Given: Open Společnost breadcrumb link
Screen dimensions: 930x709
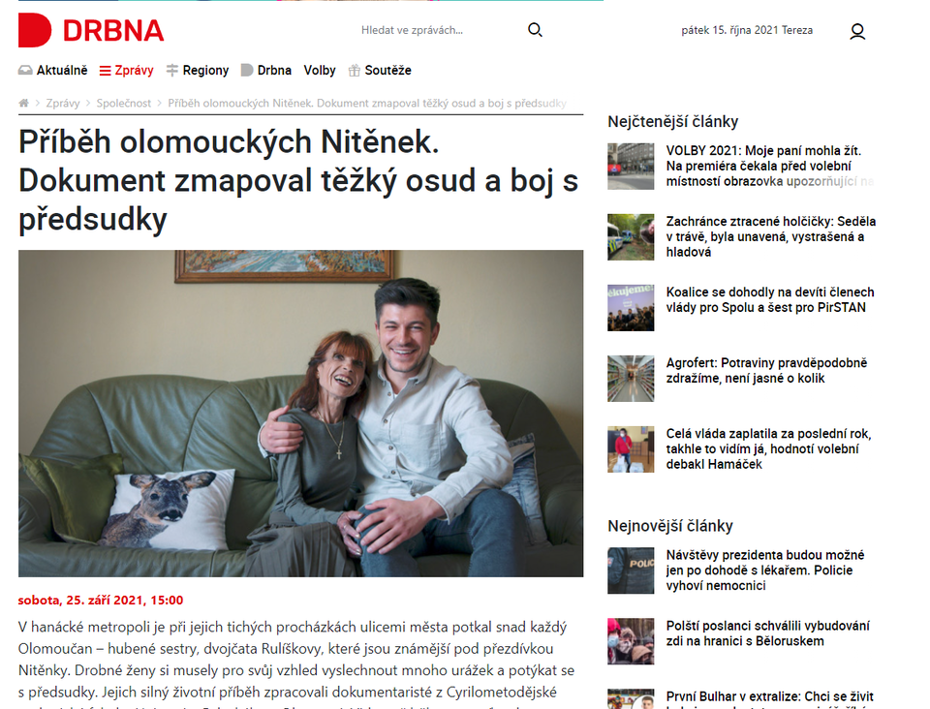Looking at the screenshot, I should coord(124,103).
